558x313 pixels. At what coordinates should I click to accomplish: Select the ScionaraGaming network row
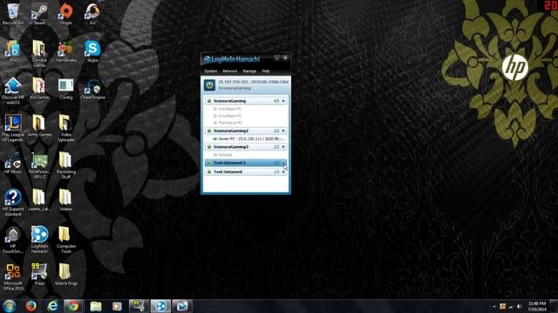[x=246, y=101]
